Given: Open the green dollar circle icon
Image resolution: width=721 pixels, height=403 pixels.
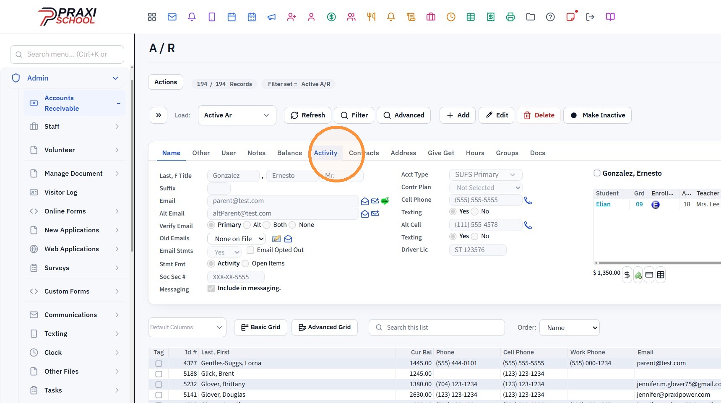Looking at the screenshot, I should (331, 17).
